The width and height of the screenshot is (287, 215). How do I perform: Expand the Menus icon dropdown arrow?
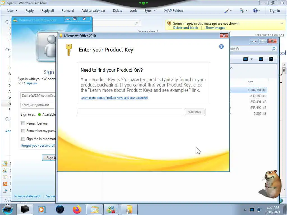(x=246, y=11)
